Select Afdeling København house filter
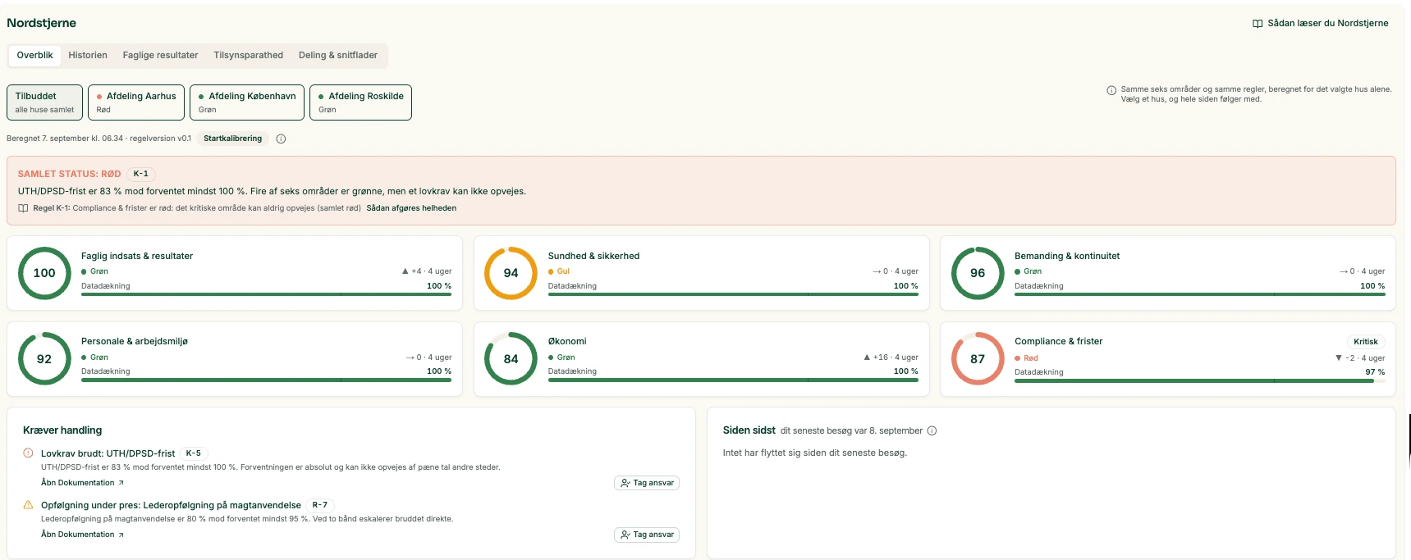The width and height of the screenshot is (1411, 560). point(247,102)
